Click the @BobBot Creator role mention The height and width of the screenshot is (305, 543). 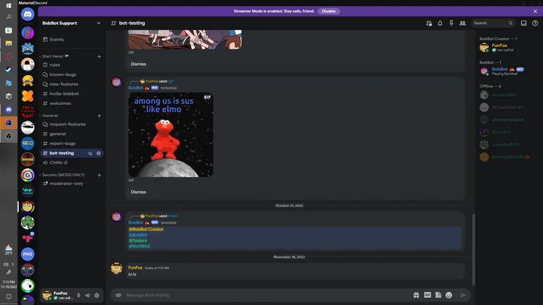pos(146,229)
